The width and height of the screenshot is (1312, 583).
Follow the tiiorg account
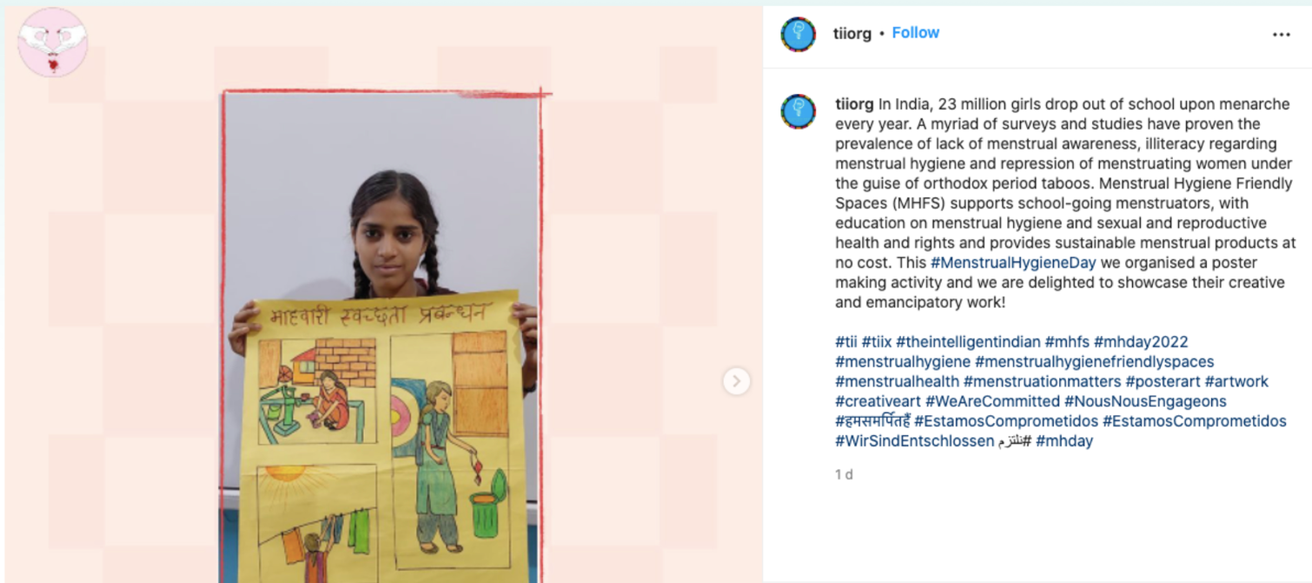915,33
